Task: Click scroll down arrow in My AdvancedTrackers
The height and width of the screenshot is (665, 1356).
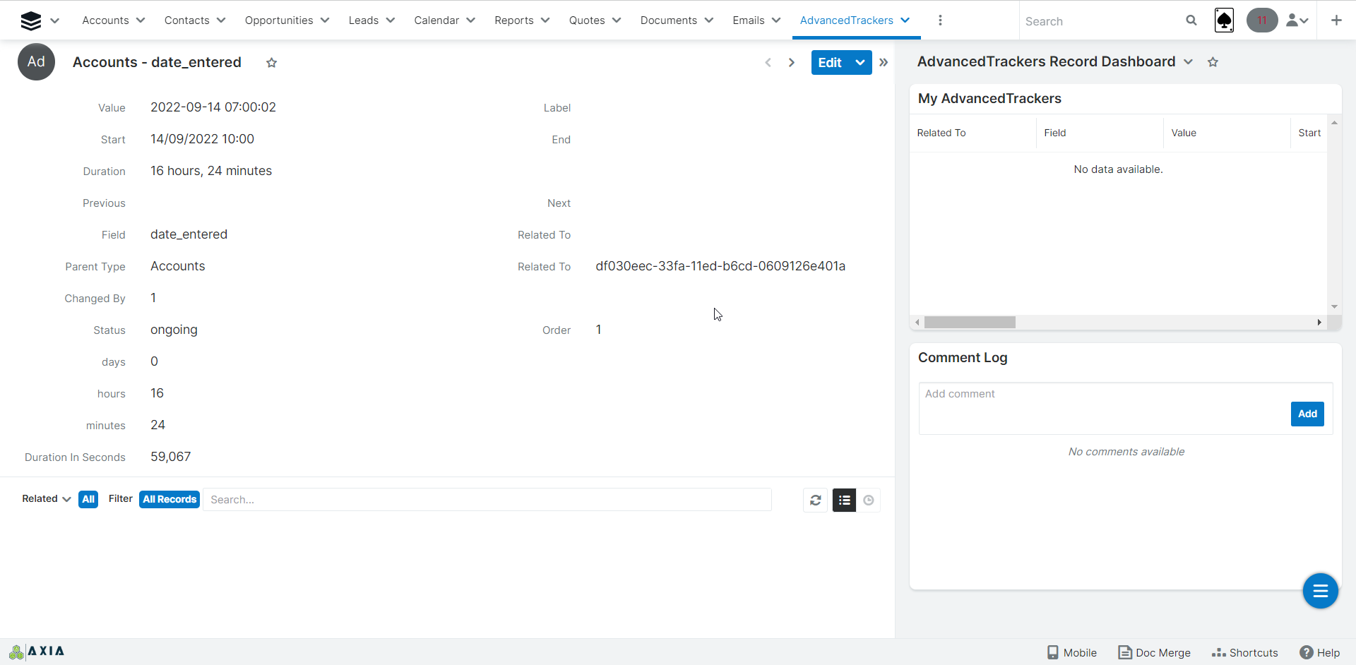Action: pos(1334,306)
